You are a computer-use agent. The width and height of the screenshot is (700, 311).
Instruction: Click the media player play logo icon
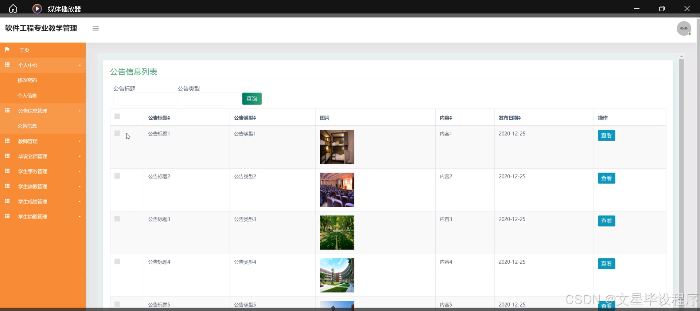(37, 8)
